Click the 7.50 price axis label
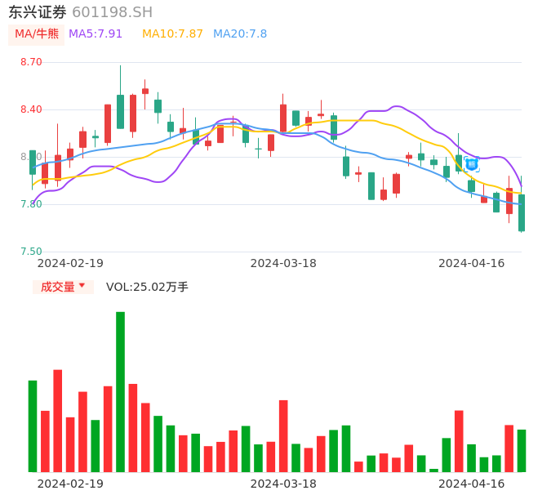This screenshot has width=560, height=495. tap(31, 252)
